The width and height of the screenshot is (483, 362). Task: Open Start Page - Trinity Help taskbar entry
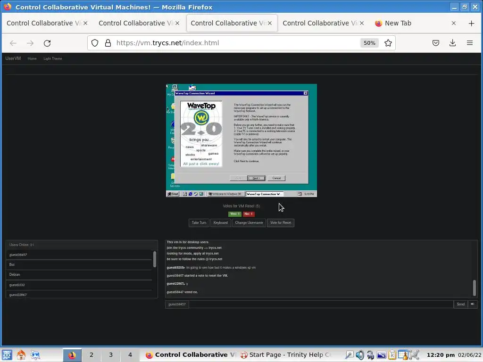(285, 355)
